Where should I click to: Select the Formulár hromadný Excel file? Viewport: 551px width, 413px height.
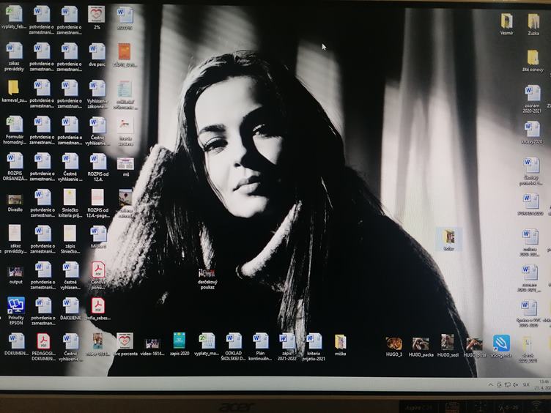pyautogui.click(x=15, y=124)
